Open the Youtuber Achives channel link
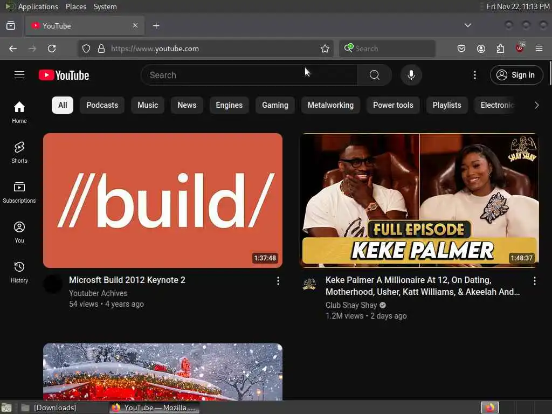Viewport: 552px width, 414px height. pos(98,293)
